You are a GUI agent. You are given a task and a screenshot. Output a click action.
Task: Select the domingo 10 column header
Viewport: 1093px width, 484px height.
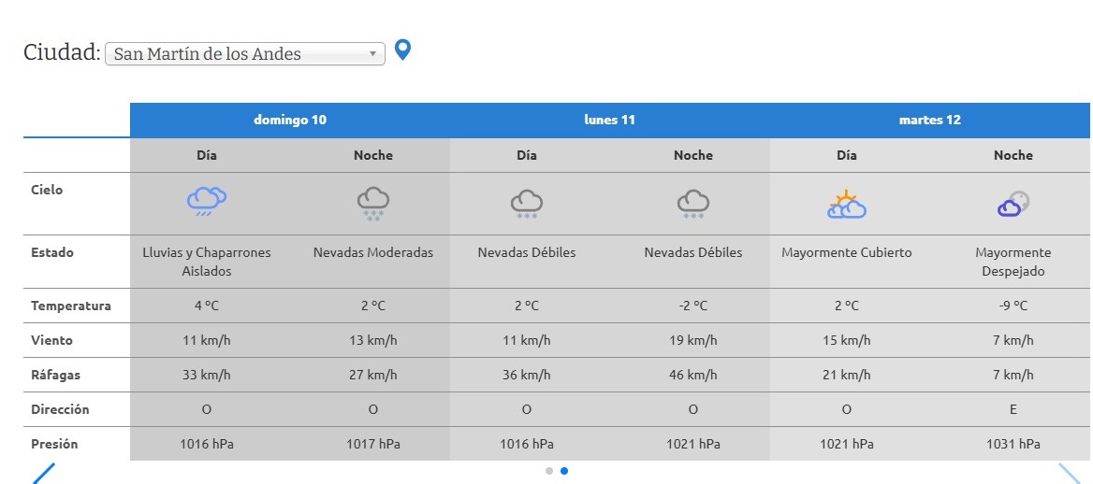[x=290, y=120]
